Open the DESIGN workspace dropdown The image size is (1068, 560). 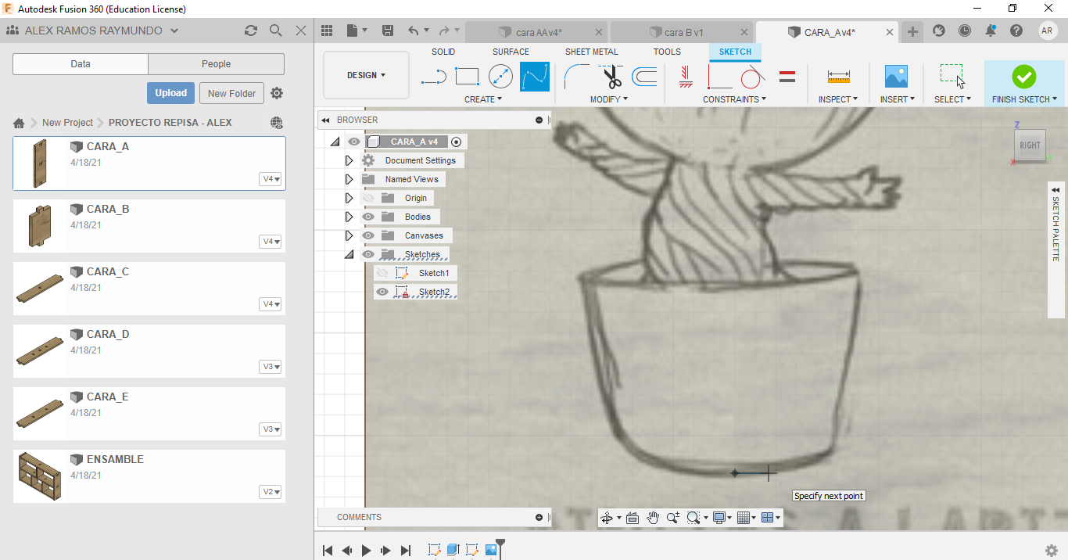click(x=366, y=75)
